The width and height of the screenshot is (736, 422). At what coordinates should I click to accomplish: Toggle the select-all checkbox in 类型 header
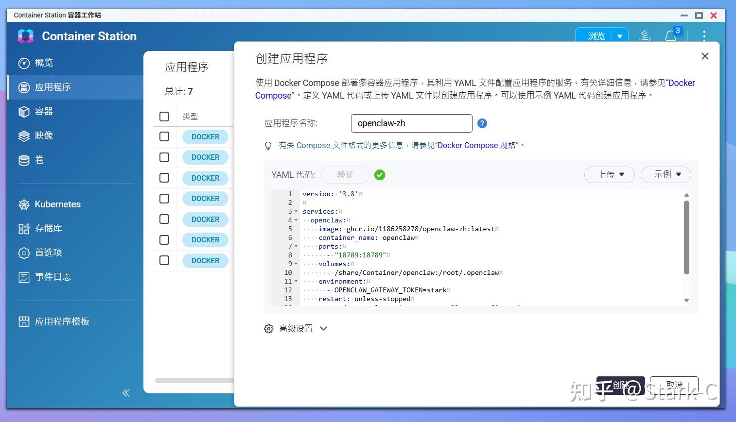164,117
